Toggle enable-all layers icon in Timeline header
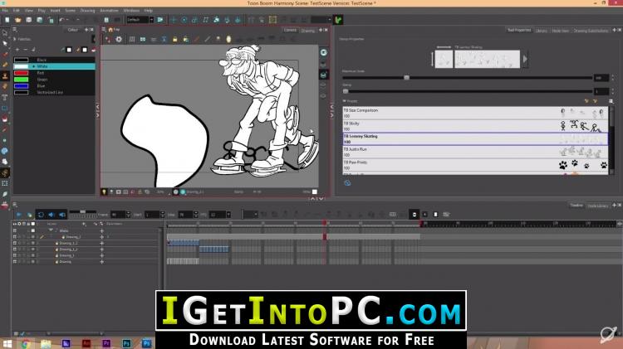 coord(15,224)
